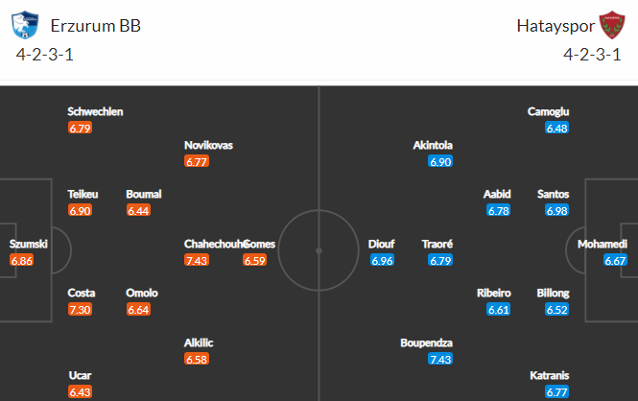Select player Akintola in the lineup

click(x=433, y=146)
